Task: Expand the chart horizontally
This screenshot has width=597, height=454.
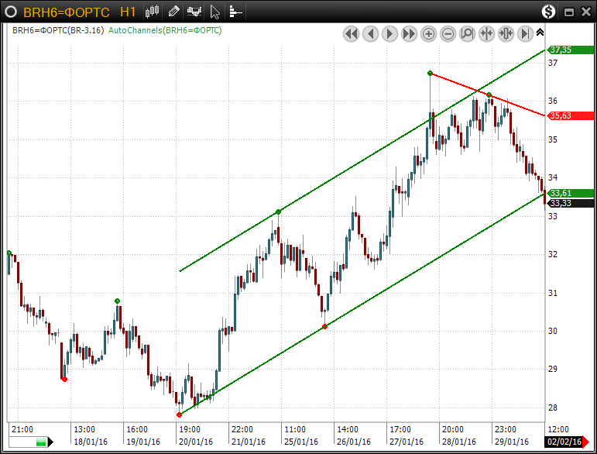Action: (x=506, y=33)
